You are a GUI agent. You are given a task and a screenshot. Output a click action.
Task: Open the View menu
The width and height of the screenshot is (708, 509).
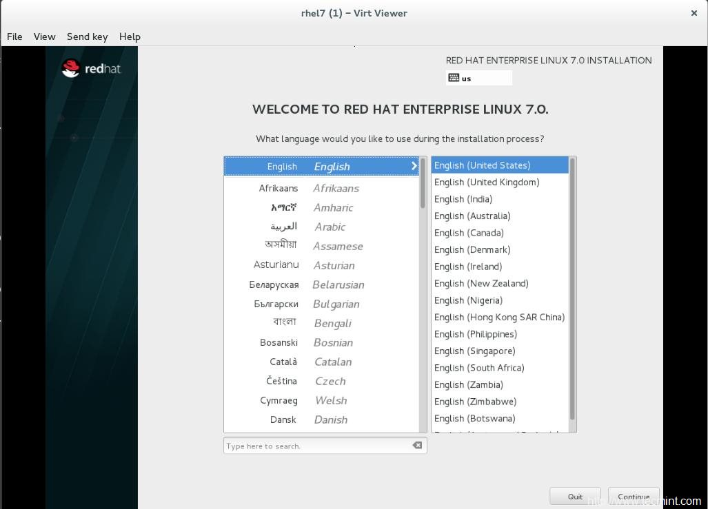coord(44,37)
